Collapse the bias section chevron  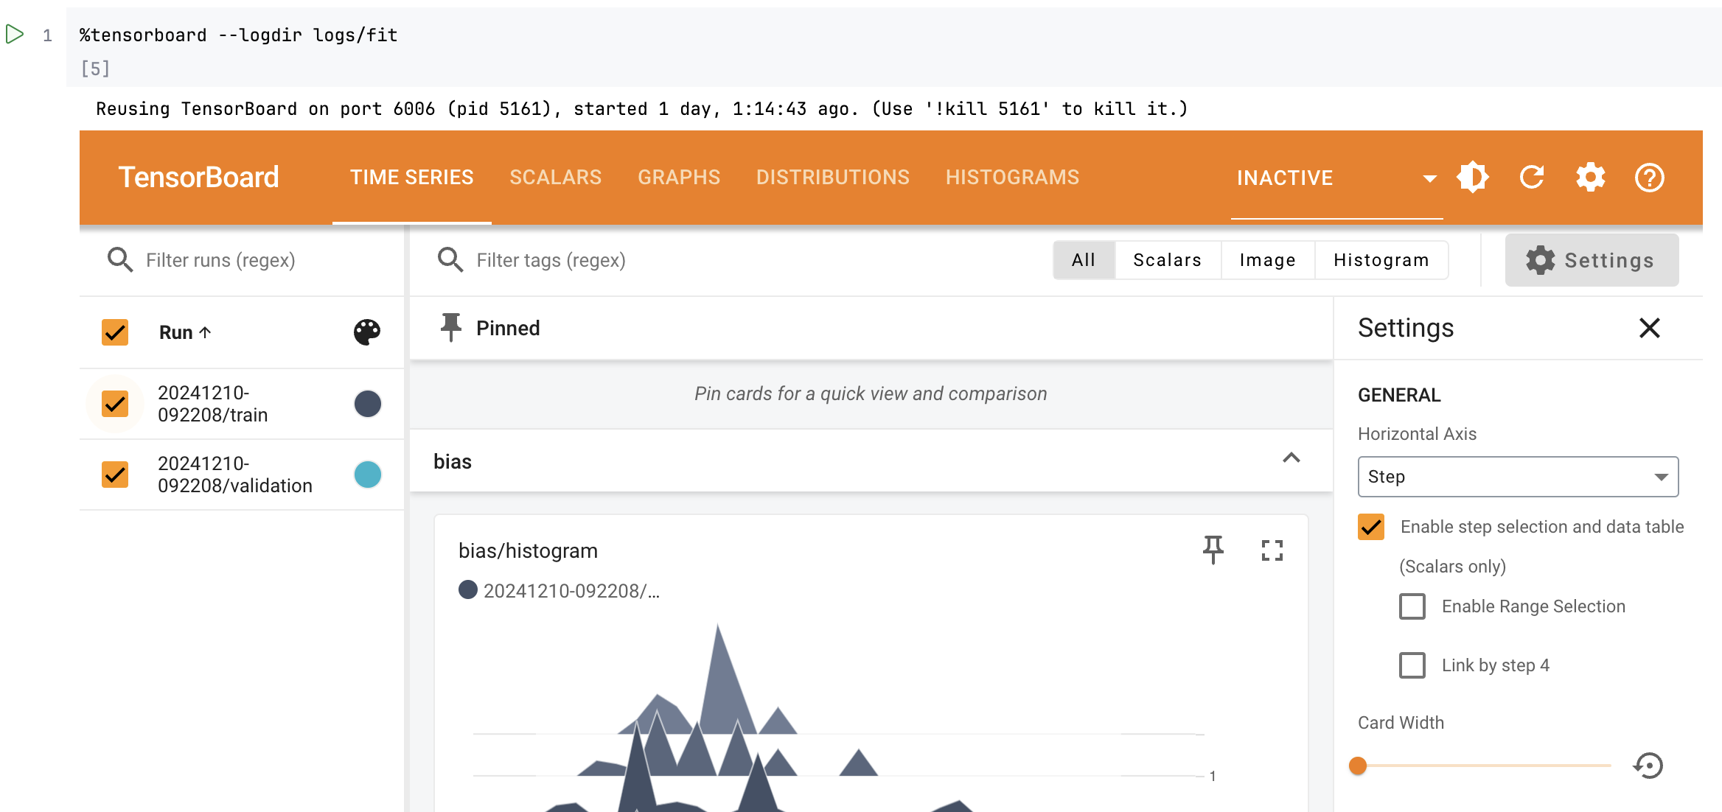click(x=1291, y=458)
